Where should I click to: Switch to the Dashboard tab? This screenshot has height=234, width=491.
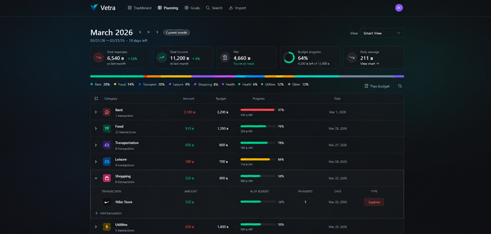click(x=140, y=8)
